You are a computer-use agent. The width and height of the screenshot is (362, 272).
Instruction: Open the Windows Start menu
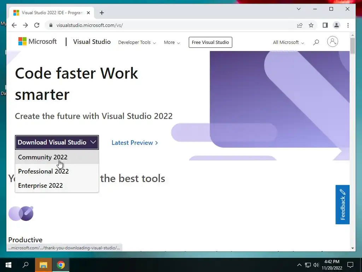pyautogui.click(x=8, y=265)
